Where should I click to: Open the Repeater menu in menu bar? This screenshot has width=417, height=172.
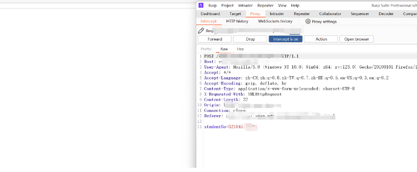[265, 6]
